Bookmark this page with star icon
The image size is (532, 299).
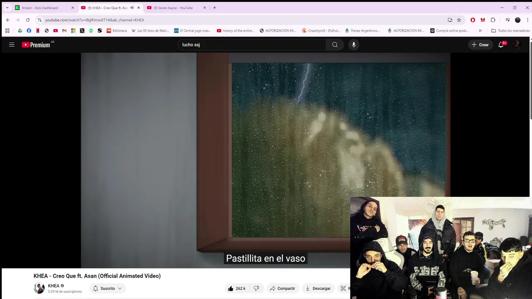tap(459, 20)
